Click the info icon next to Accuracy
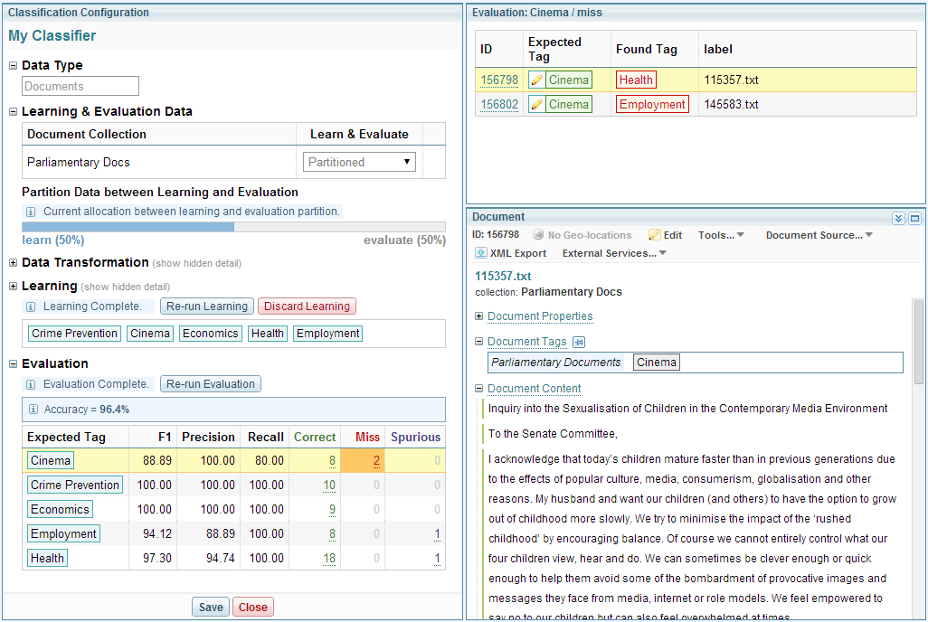This screenshot has width=928, height=622. pos(34,410)
